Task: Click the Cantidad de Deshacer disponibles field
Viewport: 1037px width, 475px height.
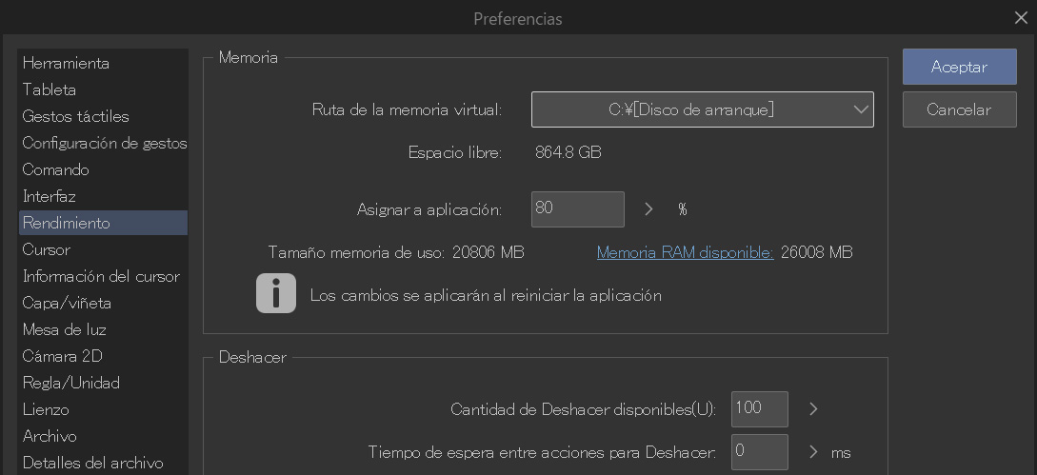Action: [759, 409]
